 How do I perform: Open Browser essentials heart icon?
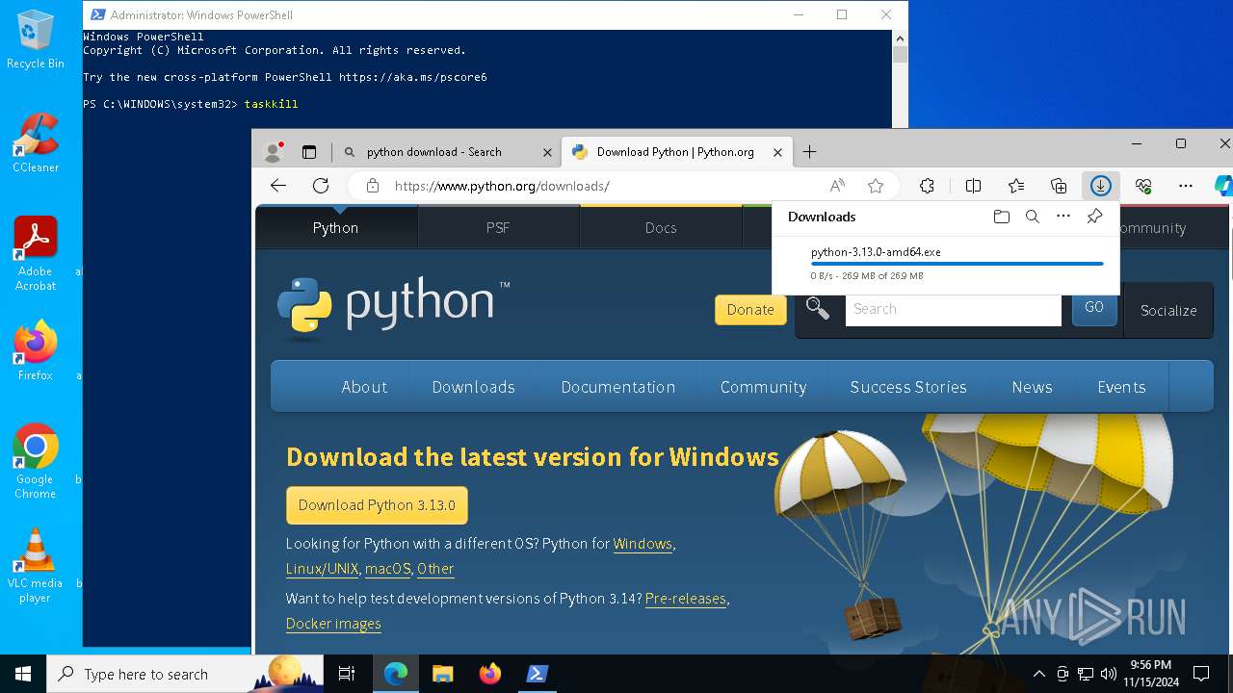click(1143, 186)
